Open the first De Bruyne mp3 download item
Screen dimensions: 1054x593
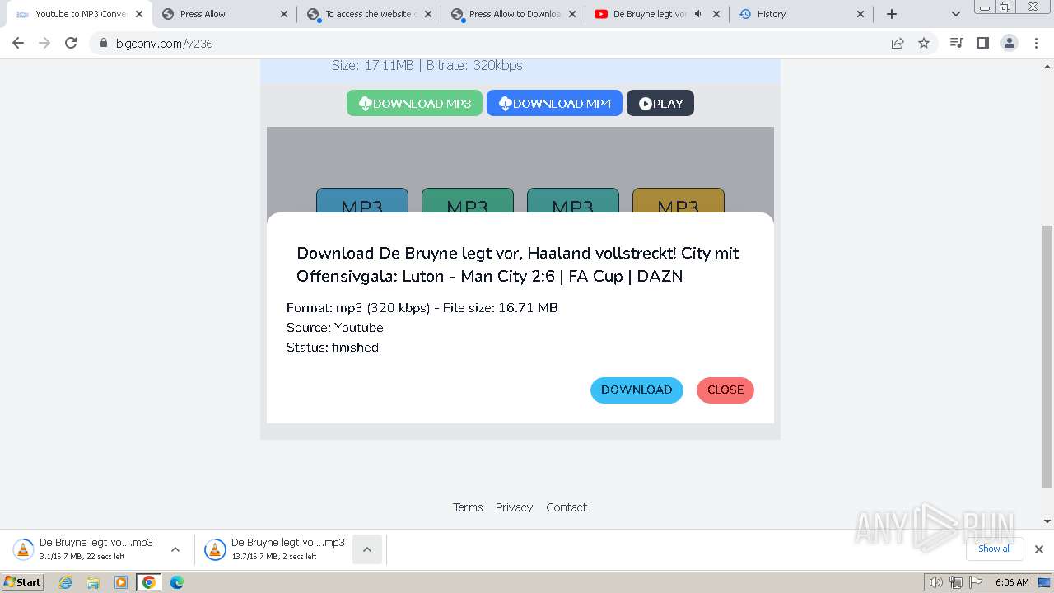click(x=84, y=549)
